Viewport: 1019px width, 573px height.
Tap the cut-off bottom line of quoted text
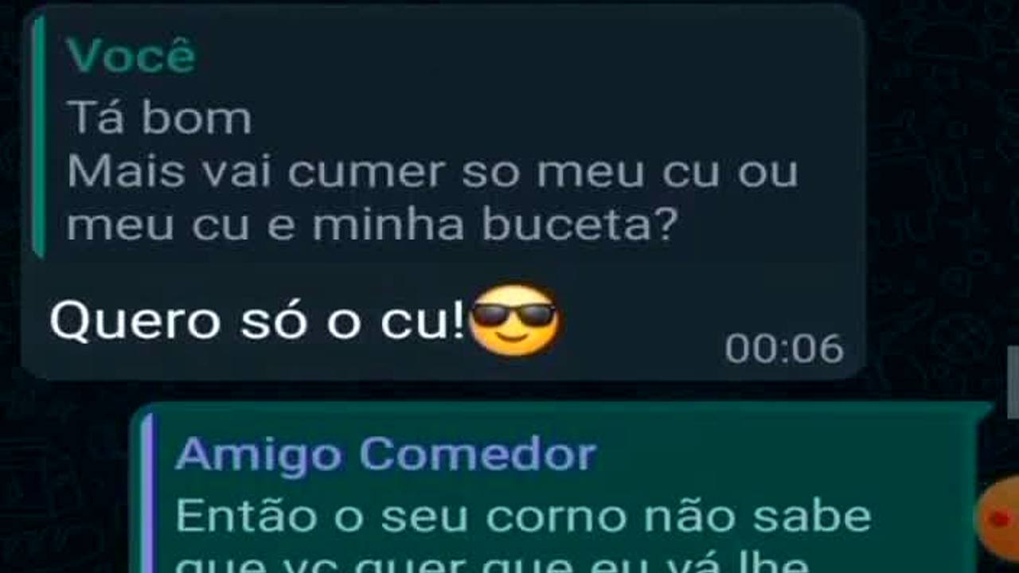point(491,563)
